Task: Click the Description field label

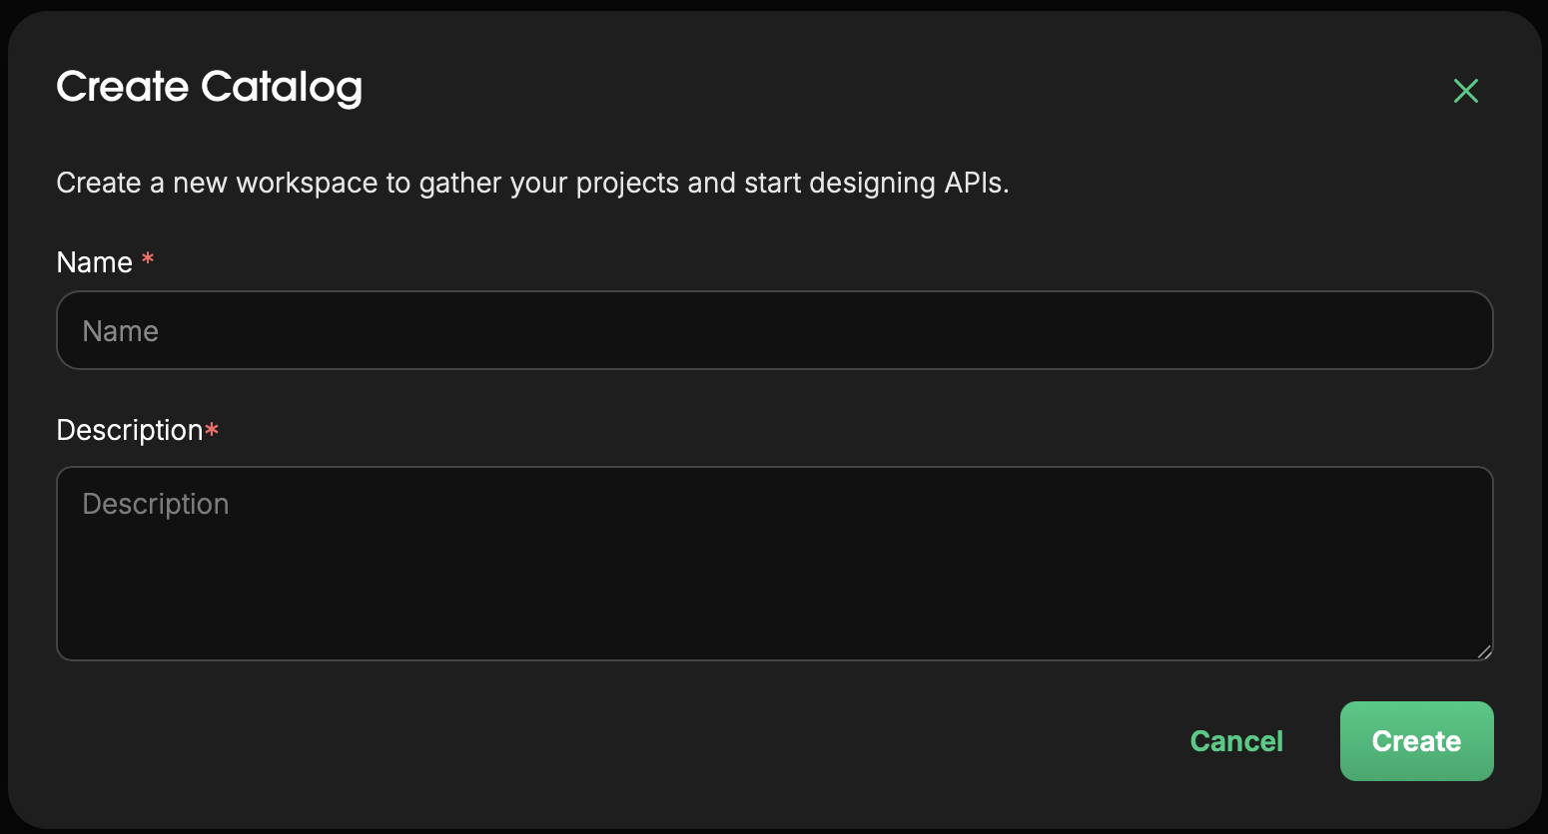Action: pyautogui.click(x=130, y=430)
